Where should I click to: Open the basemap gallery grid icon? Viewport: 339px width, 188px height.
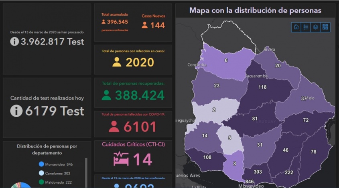pos(325,27)
